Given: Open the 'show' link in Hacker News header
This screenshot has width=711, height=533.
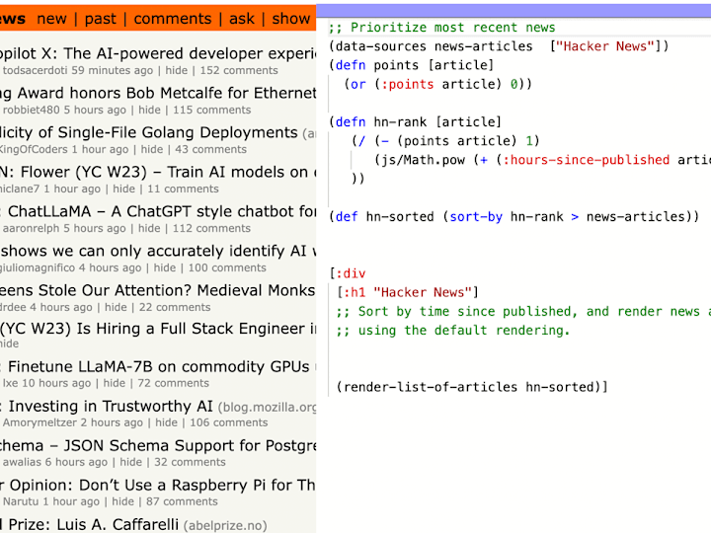Looking at the screenshot, I should point(291,19).
